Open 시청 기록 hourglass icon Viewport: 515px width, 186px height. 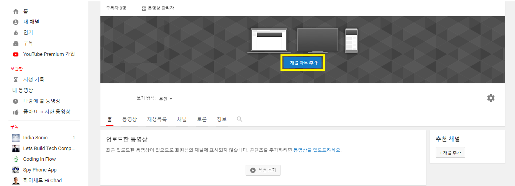(15, 80)
